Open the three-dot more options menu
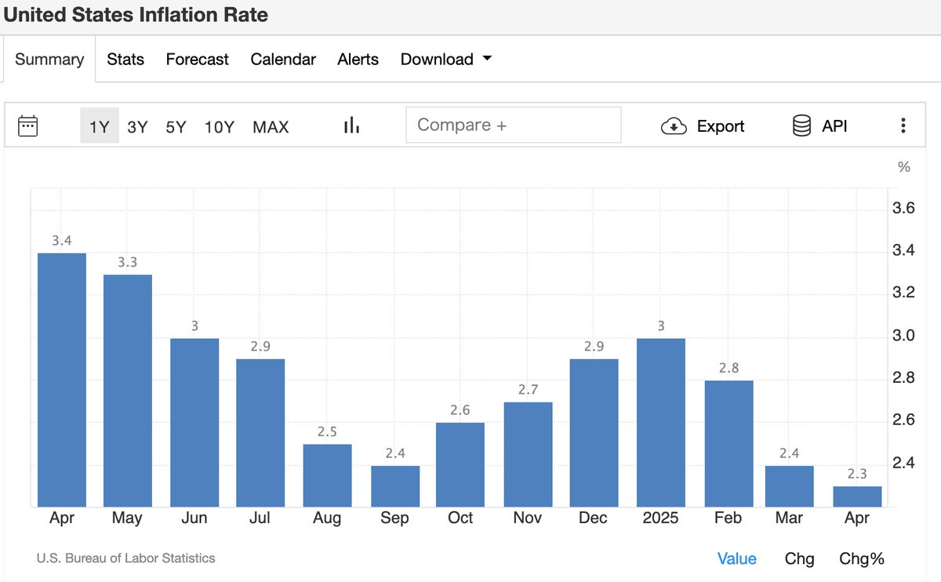Viewport: 941px width, 582px height. [903, 125]
